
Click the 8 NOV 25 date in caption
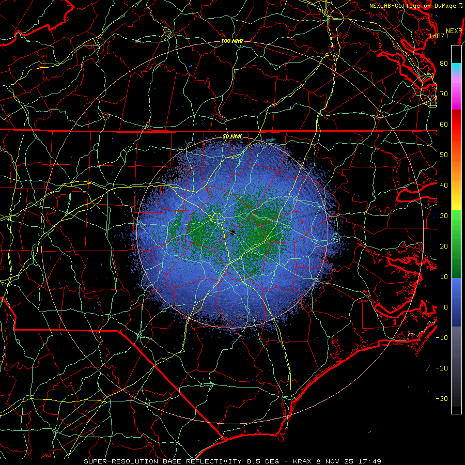(334, 461)
